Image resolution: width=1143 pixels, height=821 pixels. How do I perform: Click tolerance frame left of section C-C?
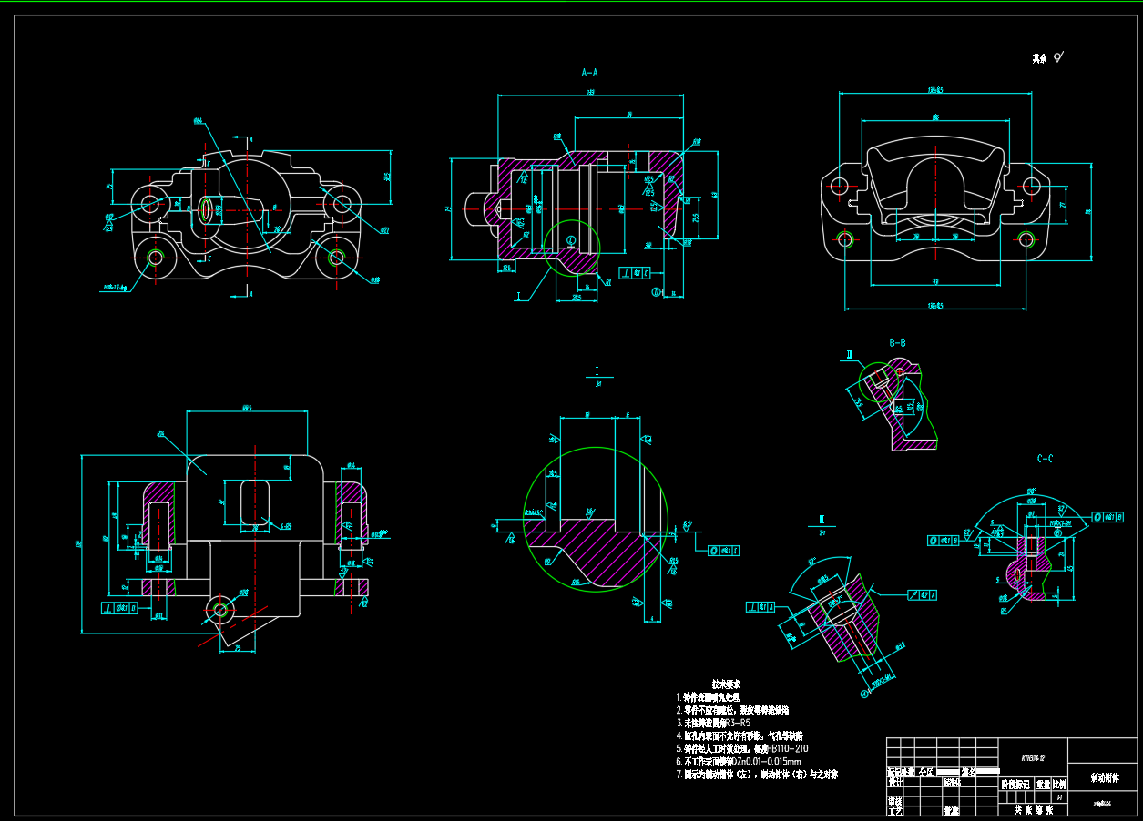(944, 541)
